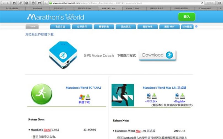Open the 最新分享 navigation tab
The image size is (223, 139).
tap(148, 27)
